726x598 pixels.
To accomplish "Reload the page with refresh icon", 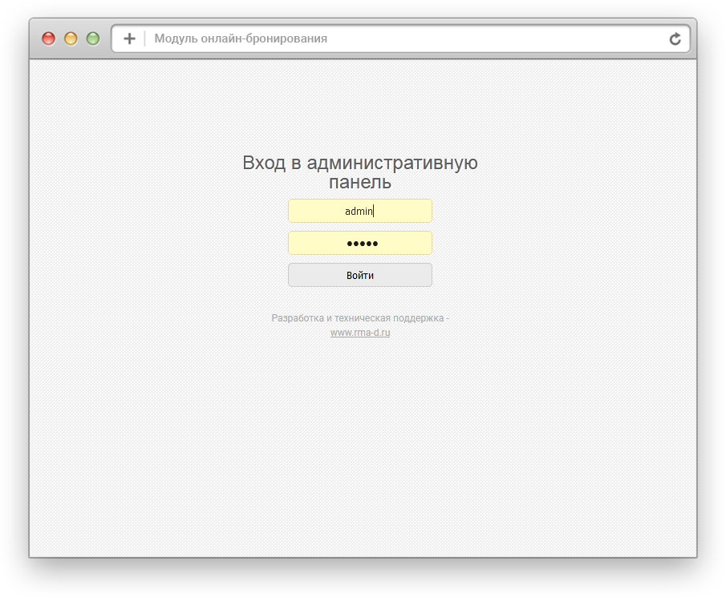I will point(675,38).
